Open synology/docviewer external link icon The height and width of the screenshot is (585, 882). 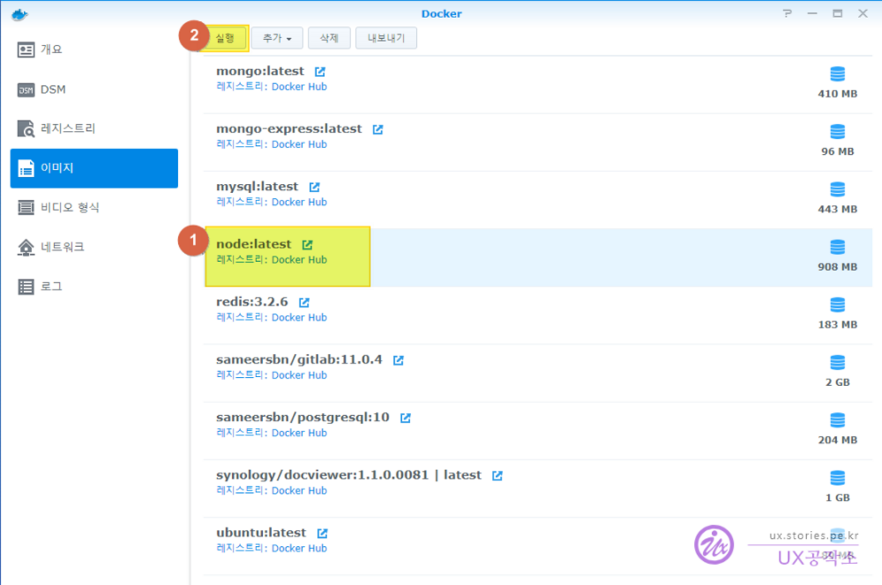(497, 475)
